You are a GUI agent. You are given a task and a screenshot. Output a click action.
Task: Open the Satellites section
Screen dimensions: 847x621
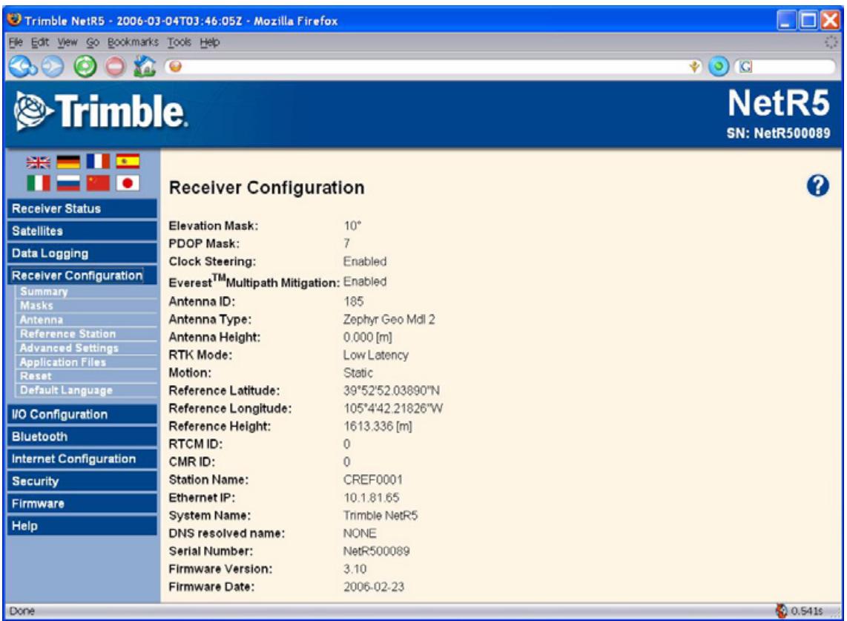coord(82,231)
